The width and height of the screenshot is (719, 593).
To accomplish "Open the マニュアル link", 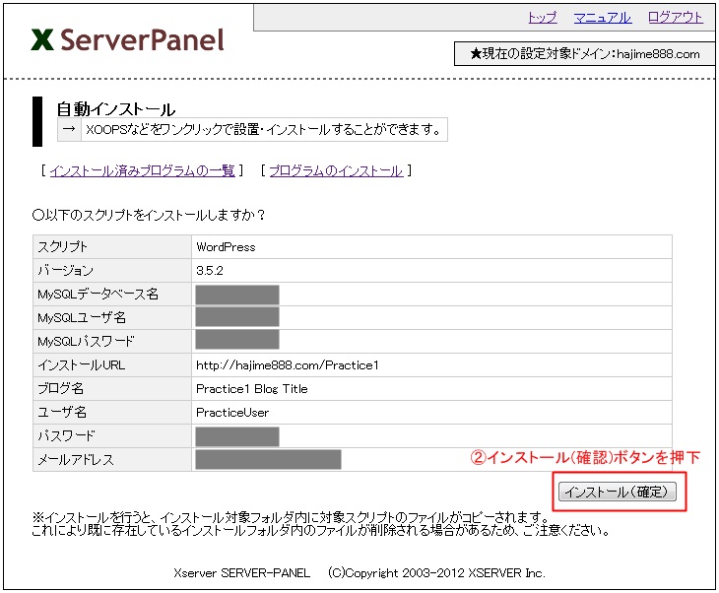I will [603, 18].
